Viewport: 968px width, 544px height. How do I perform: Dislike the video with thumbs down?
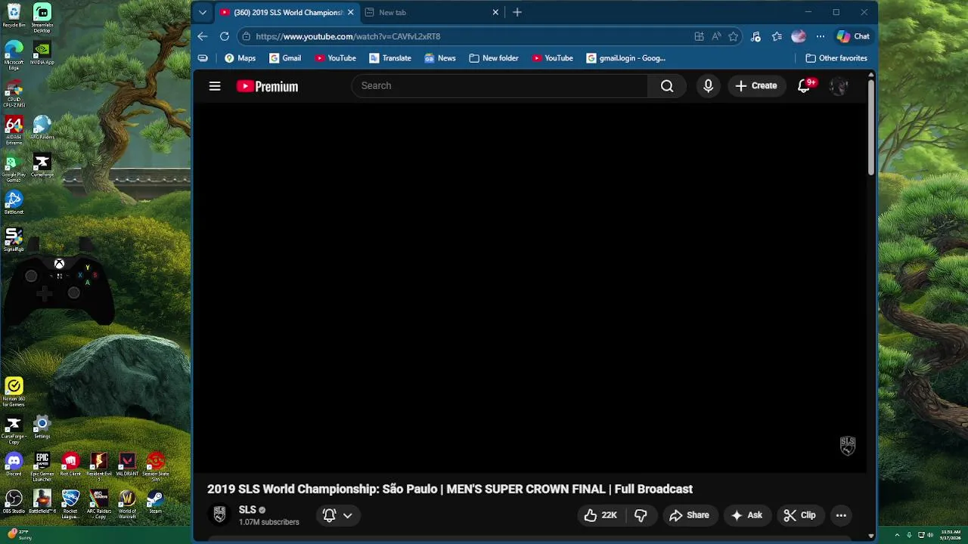(x=641, y=515)
